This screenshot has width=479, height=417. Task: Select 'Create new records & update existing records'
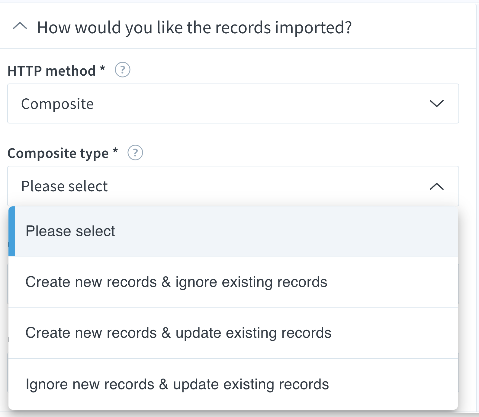tap(233, 333)
